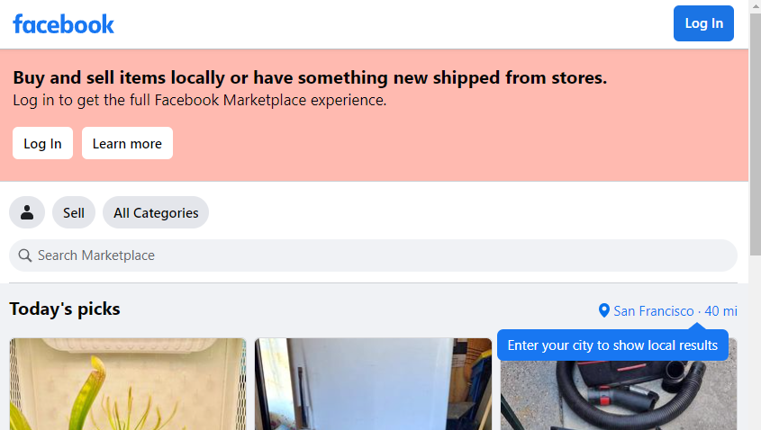Screen dimensions: 761x430
Task: Click the 'Enter your city' tooltip
Action: tap(612, 345)
